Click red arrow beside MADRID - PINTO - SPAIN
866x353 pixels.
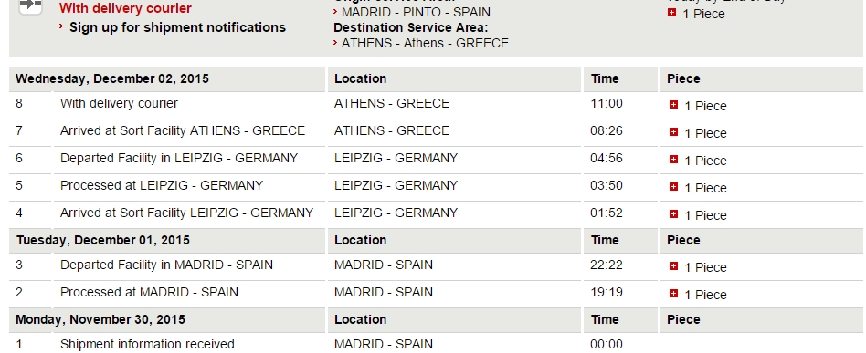click(x=335, y=11)
